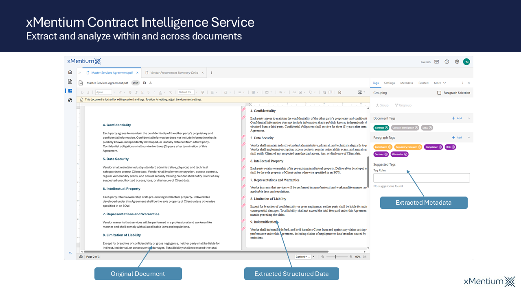521x293 pixels.
Task: Open the insert table dropdown
Action: [255, 92]
